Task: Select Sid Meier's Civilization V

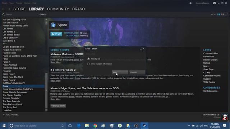Action: 14,83
